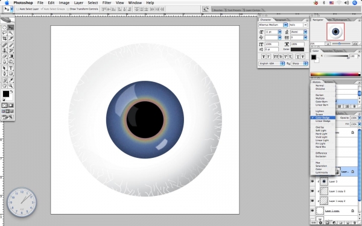The height and width of the screenshot is (226, 362).
Task: Choose Luminosity from blend mode list
Action: (322, 172)
